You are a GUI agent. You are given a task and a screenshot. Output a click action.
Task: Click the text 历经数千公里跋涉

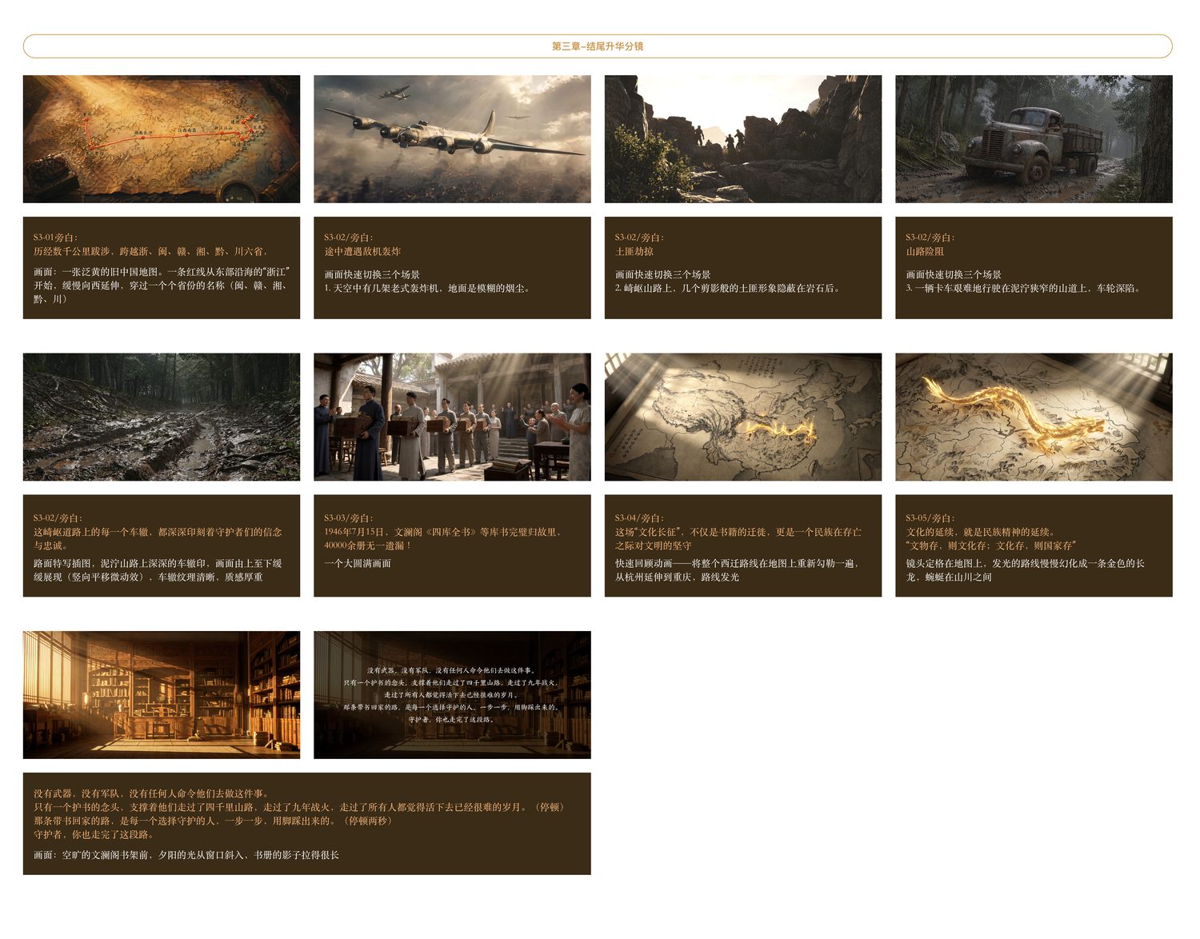click(151, 251)
